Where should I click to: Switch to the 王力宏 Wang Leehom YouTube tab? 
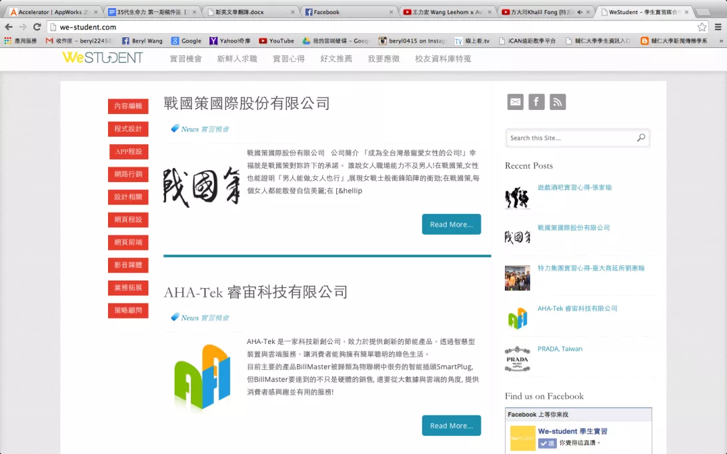(447, 12)
